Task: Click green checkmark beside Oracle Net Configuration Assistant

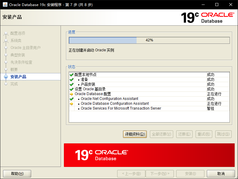Action: 71,99
